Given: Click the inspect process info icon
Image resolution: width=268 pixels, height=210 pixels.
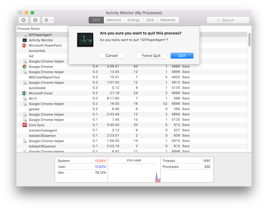Looking at the screenshot, I should coord(35,20).
